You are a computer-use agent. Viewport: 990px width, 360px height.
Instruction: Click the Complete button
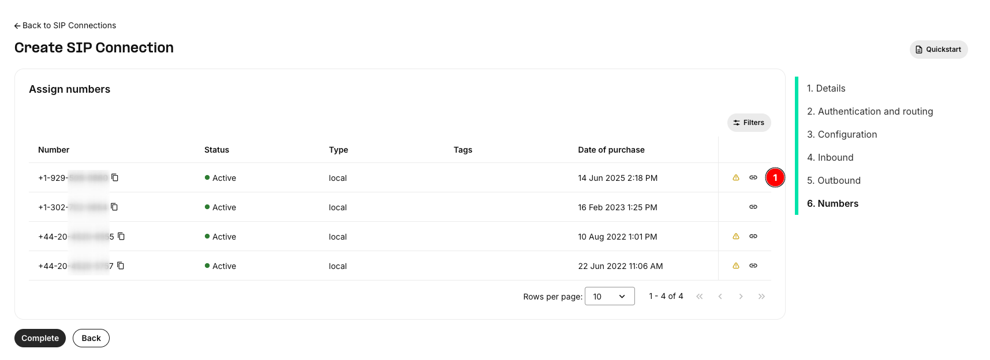coord(40,338)
